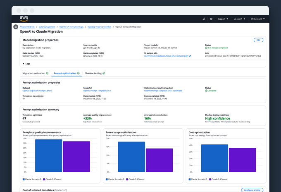The image size is (281, 192).
Task: Click the Edit button
Action: coord(258,40)
